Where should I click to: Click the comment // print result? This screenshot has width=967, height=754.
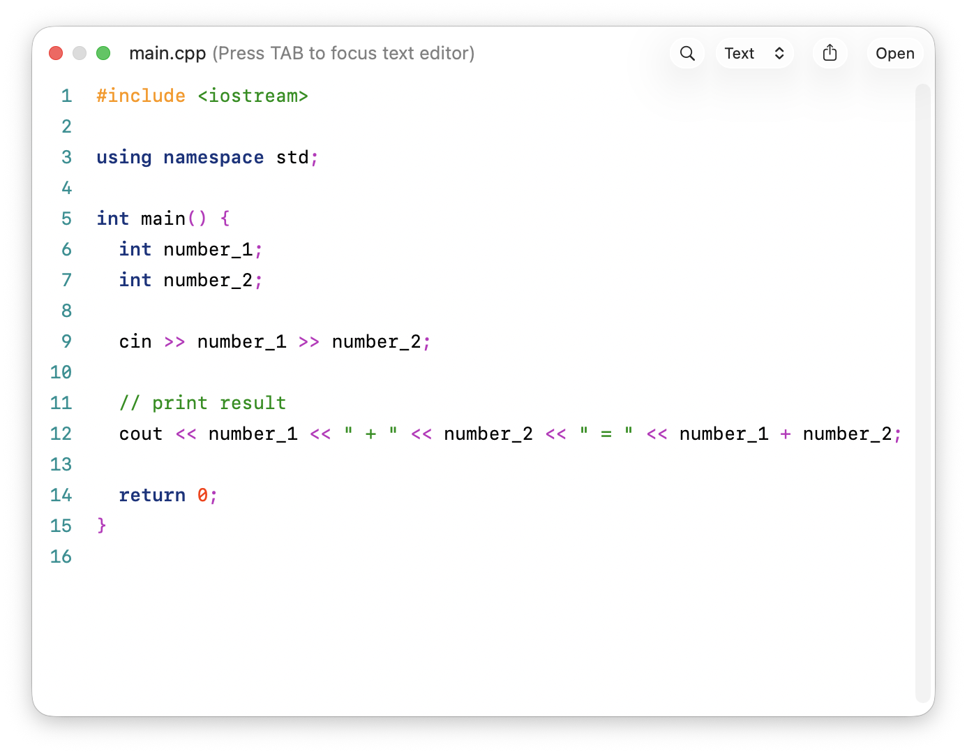tap(202, 403)
